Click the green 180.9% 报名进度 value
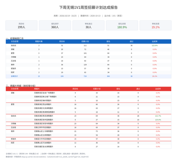This screenshot has height=159, width=177. point(122,27)
